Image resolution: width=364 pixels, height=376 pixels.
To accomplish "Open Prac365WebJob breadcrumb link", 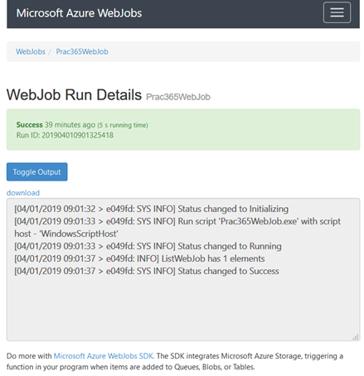I will (x=82, y=51).
